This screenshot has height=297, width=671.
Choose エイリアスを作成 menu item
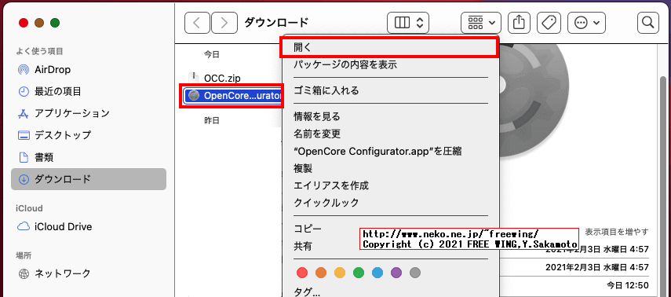click(391, 185)
